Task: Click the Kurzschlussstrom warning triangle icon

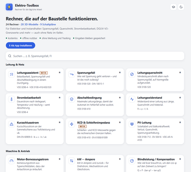Action: tap(12, 124)
